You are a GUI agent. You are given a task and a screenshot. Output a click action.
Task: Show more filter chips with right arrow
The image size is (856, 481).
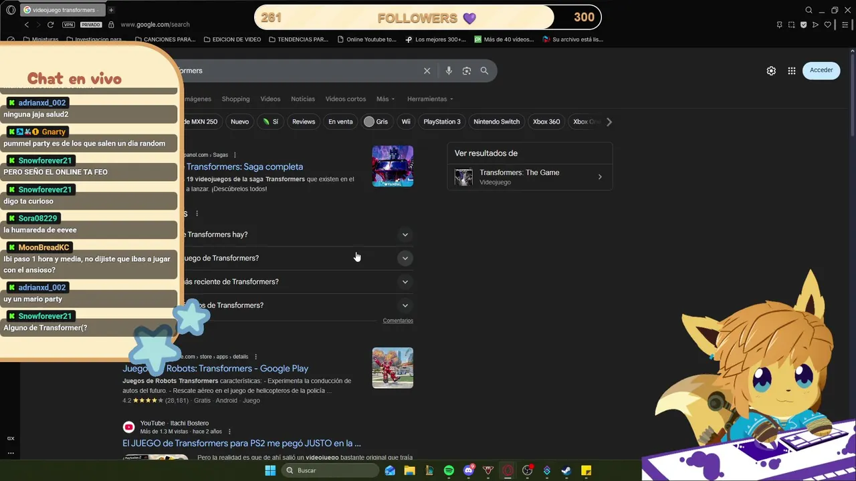point(609,122)
